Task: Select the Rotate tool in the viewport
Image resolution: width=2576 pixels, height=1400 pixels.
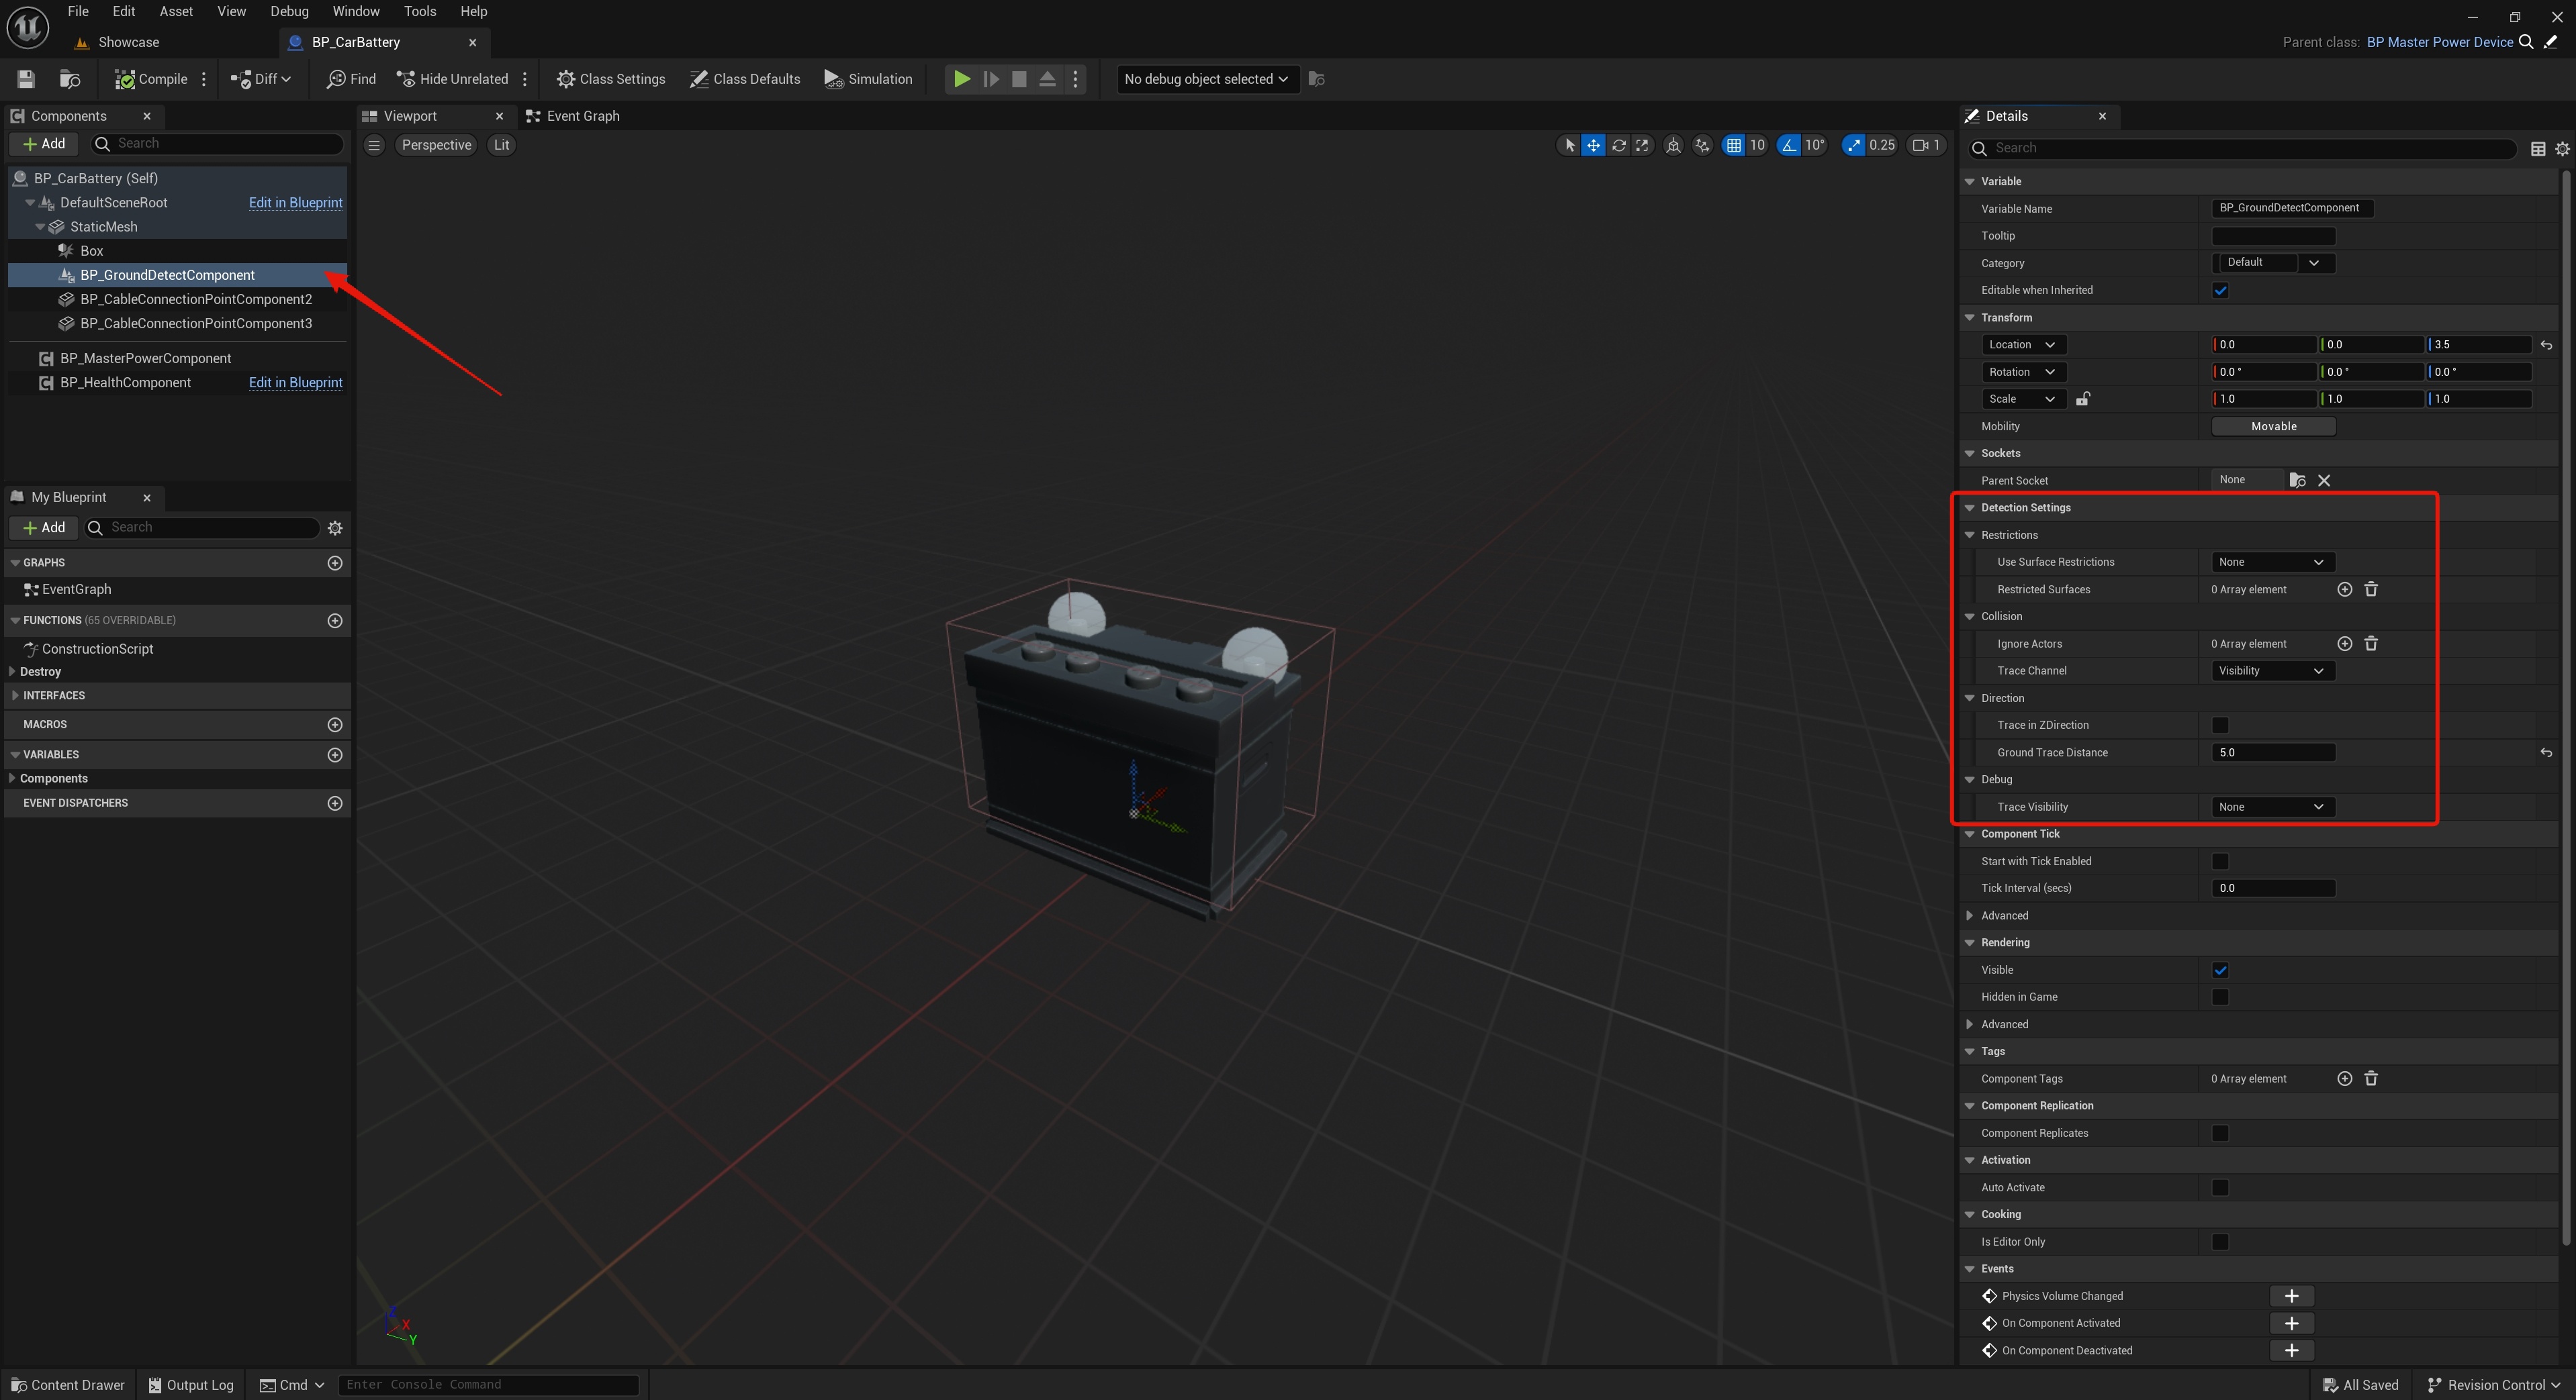Action: [1619, 145]
